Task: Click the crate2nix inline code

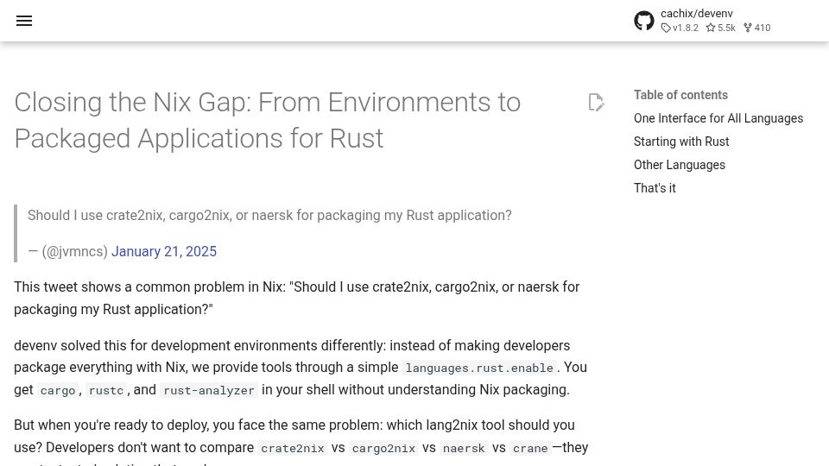Action: (293, 449)
